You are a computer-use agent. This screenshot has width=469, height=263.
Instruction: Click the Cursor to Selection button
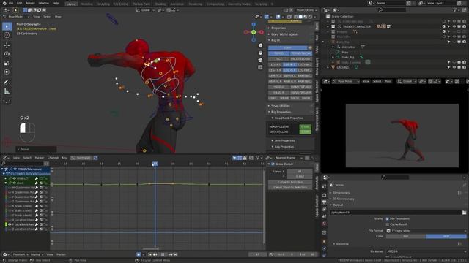pos(290,182)
